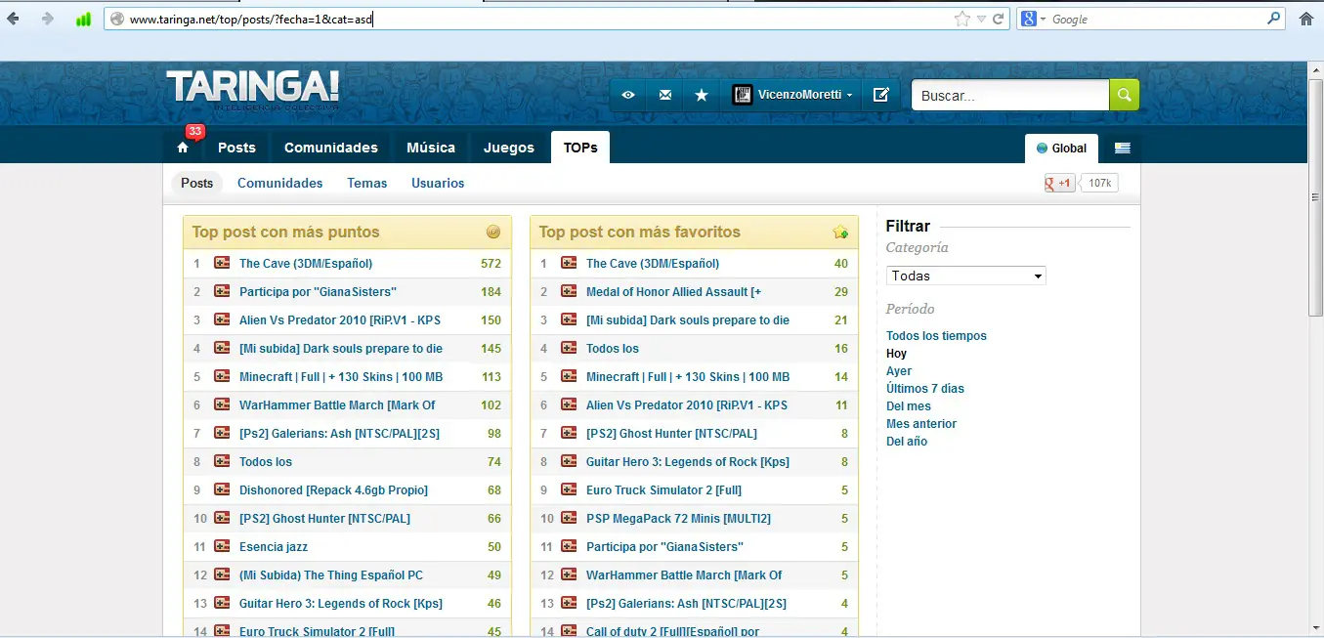This screenshot has height=638, width=1324.
Task: Click the green signal bars icon
Action: point(83,19)
